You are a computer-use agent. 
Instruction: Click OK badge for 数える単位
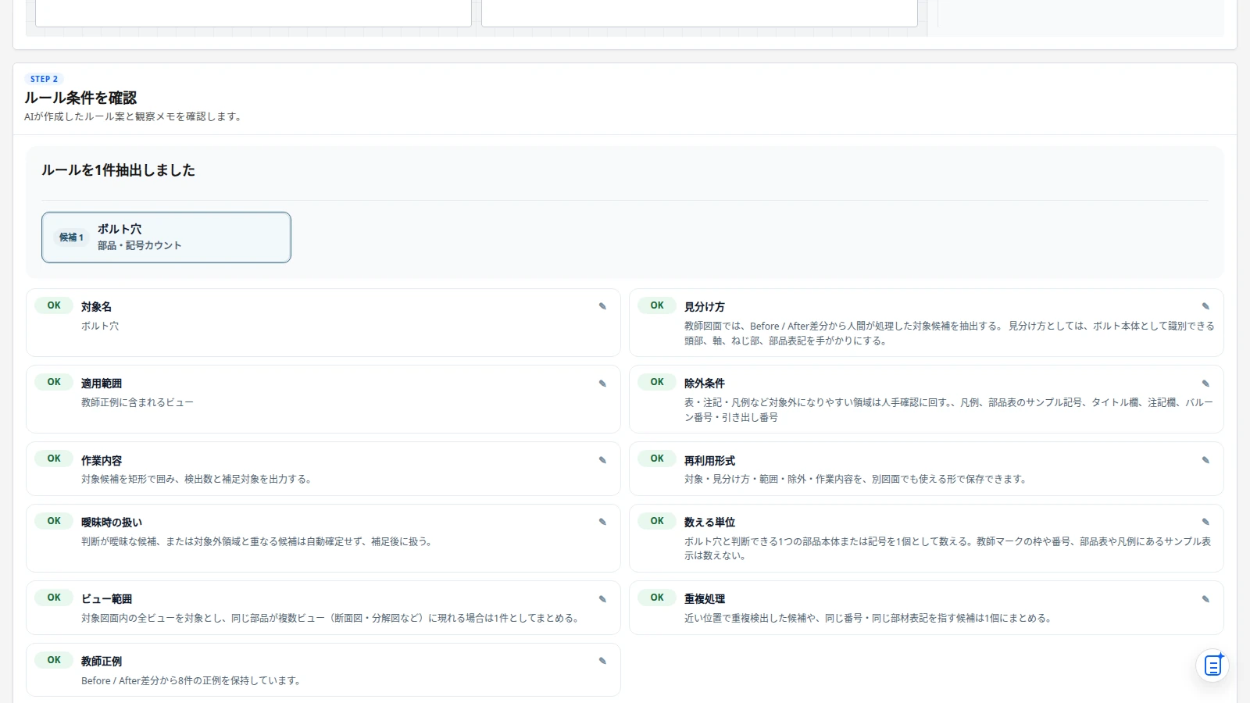[x=657, y=521]
